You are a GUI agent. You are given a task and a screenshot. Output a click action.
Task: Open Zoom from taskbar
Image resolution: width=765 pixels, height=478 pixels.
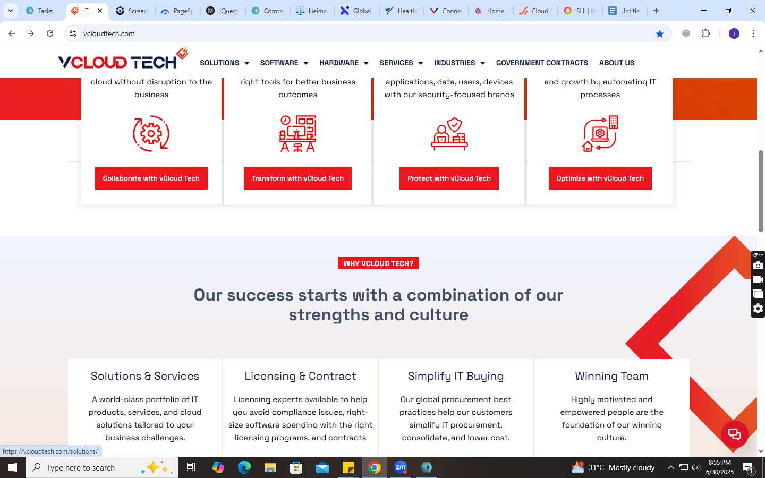tap(401, 467)
